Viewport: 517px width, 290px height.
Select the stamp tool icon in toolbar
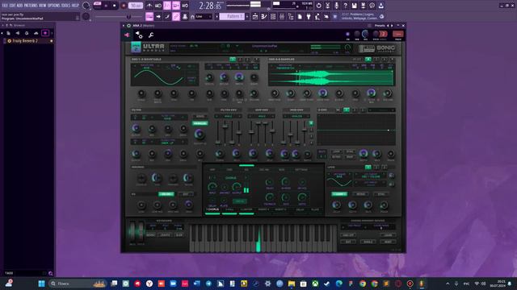pos(185,16)
